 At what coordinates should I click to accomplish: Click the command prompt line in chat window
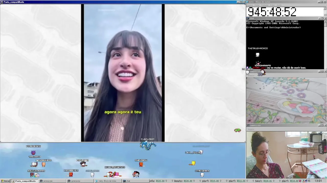(273, 27)
